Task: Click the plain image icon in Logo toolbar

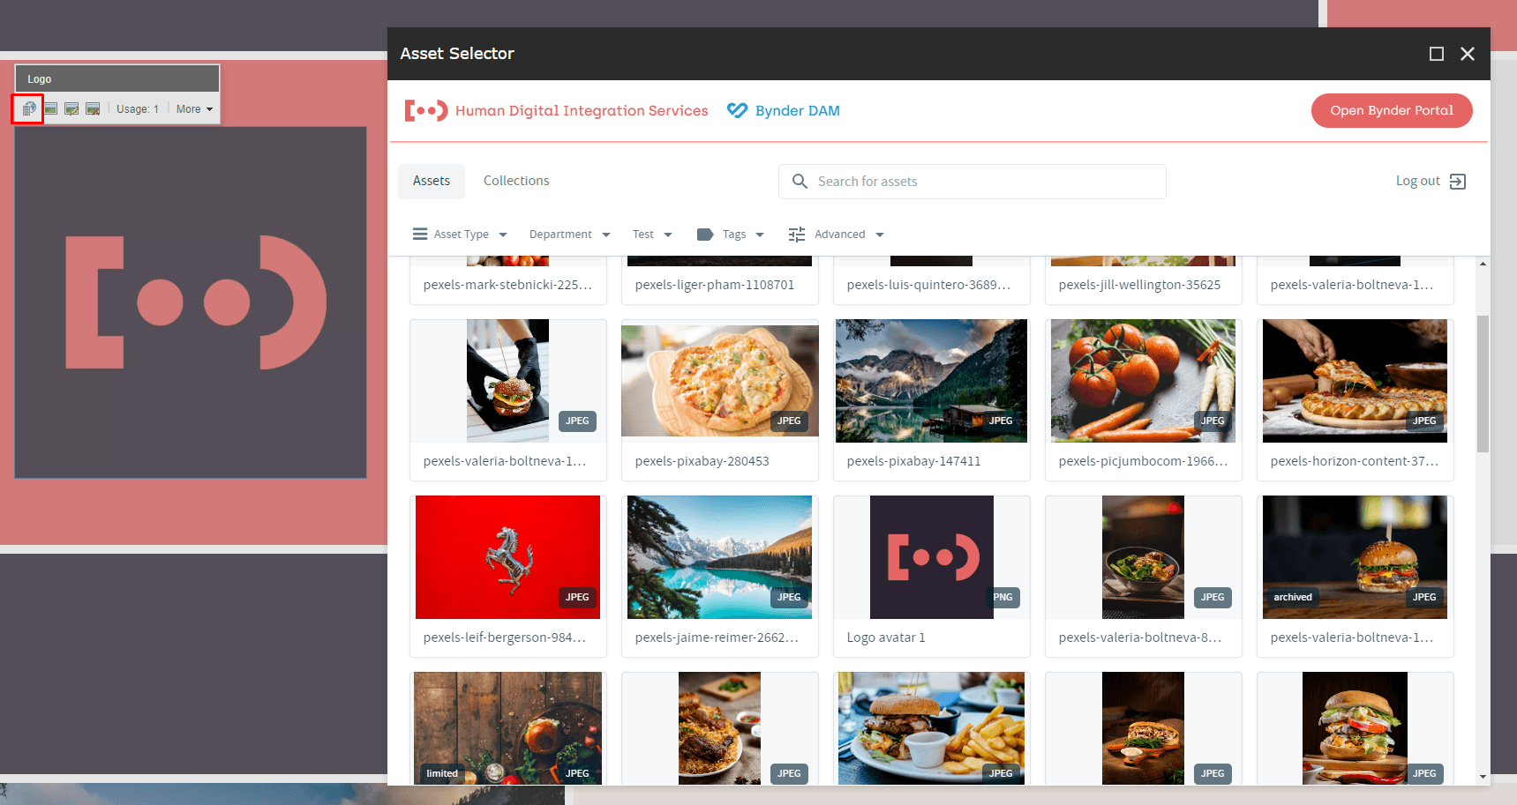Action: tap(51, 108)
